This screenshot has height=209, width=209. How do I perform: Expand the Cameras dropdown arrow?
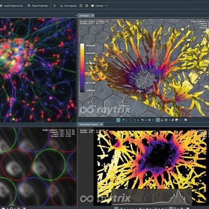106,6
